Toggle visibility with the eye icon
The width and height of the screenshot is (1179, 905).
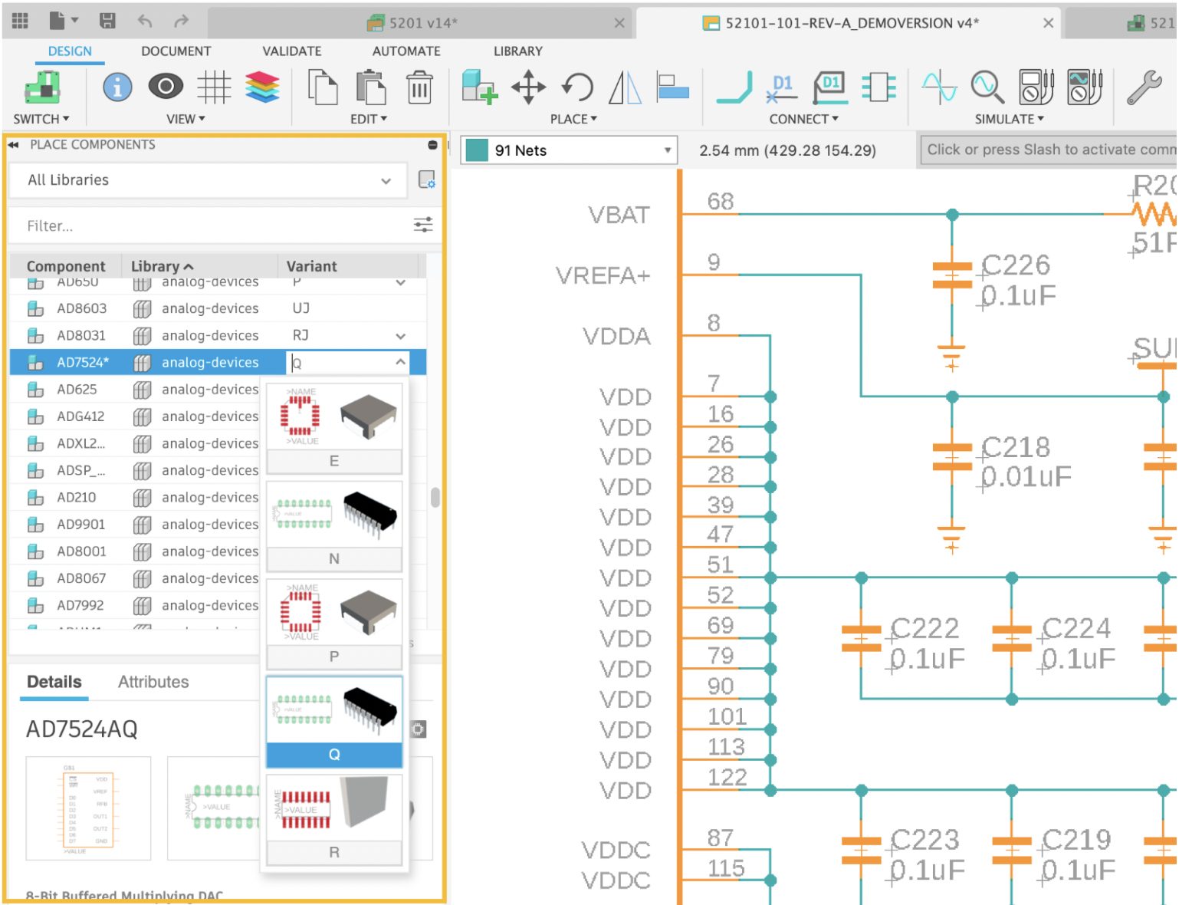pos(166,87)
